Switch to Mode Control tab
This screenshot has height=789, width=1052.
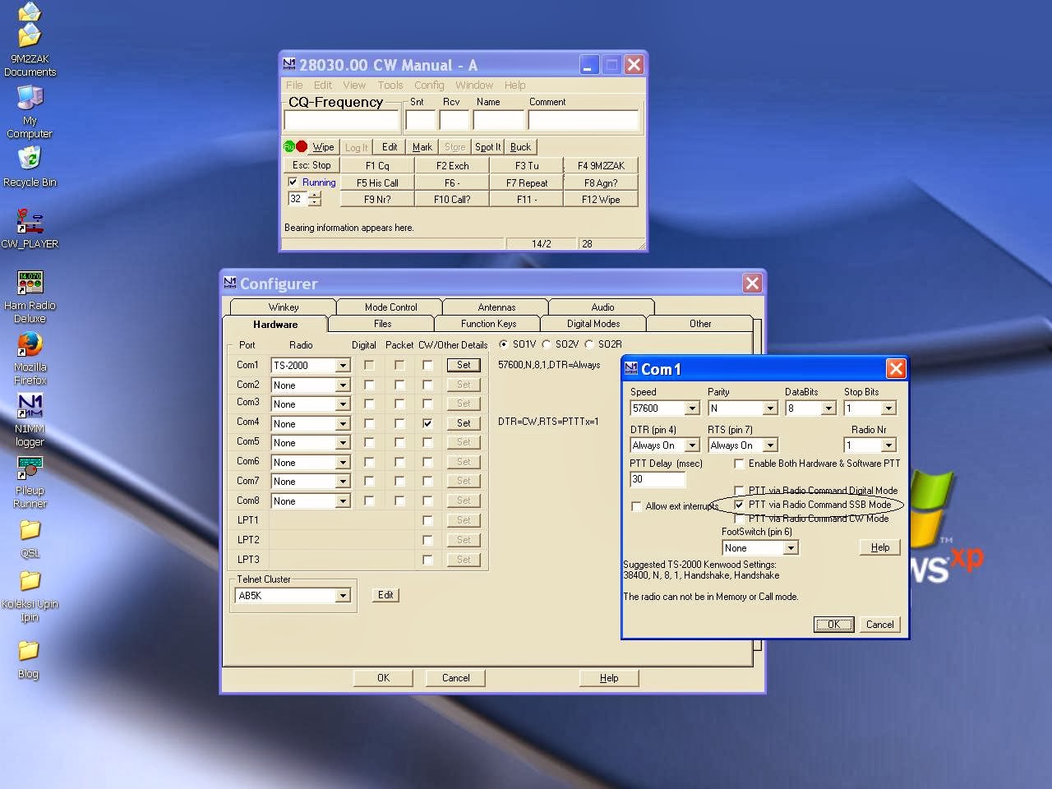pos(390,307)
